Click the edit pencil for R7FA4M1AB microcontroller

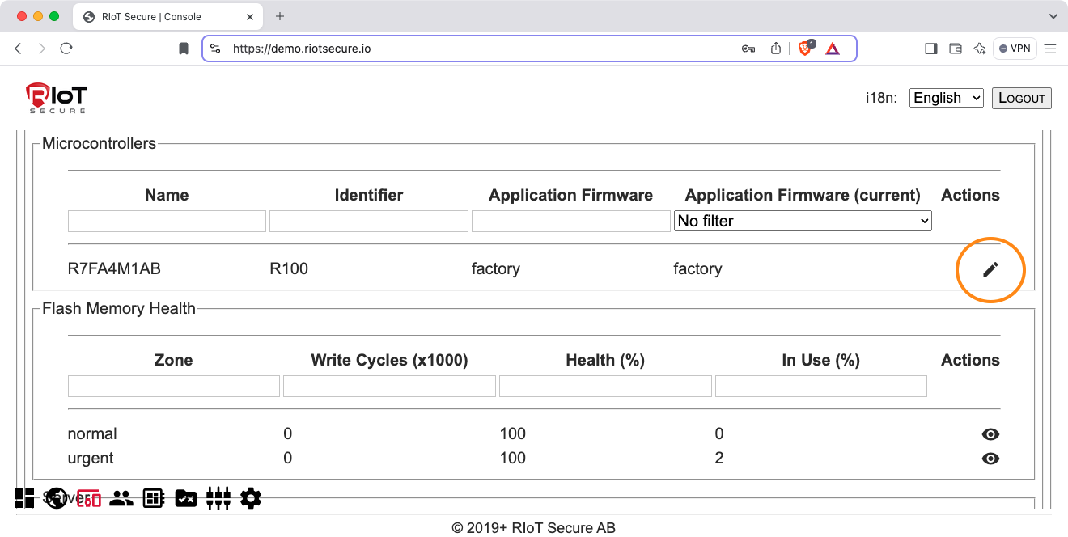coord(990,270)
